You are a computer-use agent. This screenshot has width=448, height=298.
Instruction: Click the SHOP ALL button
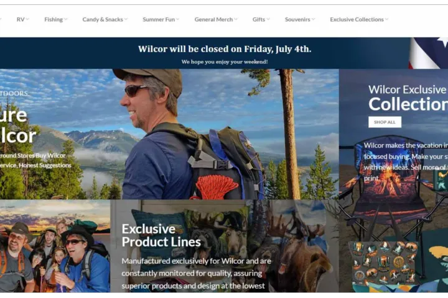click(x=385, y=122)
